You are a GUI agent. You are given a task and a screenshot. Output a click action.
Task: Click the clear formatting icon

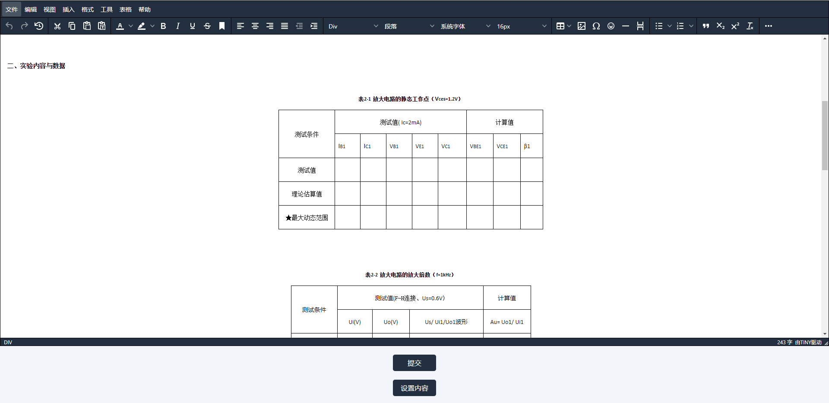(750, 26)
